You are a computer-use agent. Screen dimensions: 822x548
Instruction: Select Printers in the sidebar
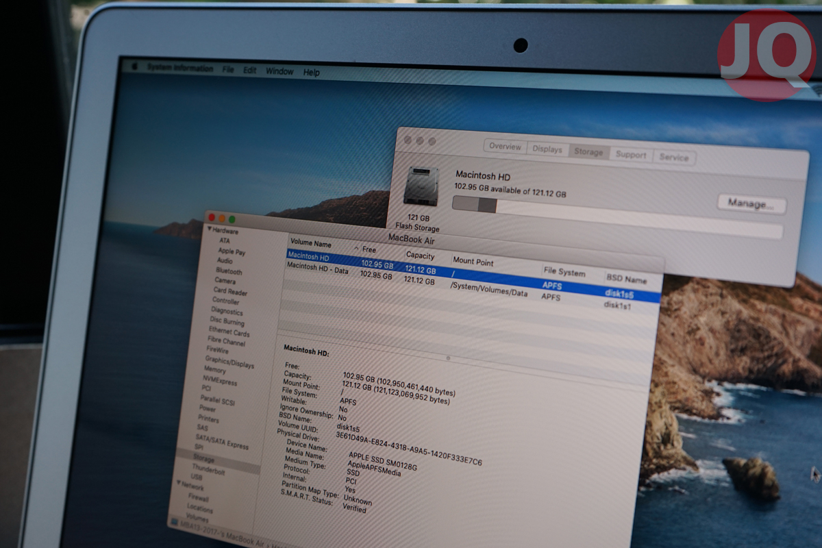click(208, 419)
